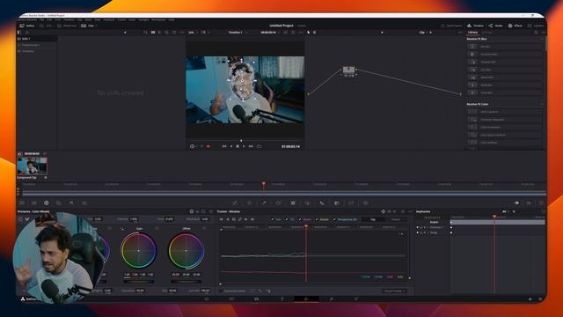This screenshot has width=563, height=317.
Task: Click the viewer scrub bar
Action: click(x=245, y=141)
